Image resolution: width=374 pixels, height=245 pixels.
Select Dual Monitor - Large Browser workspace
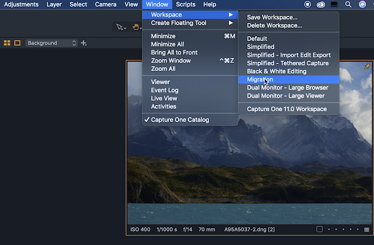(x=289, y=88)
